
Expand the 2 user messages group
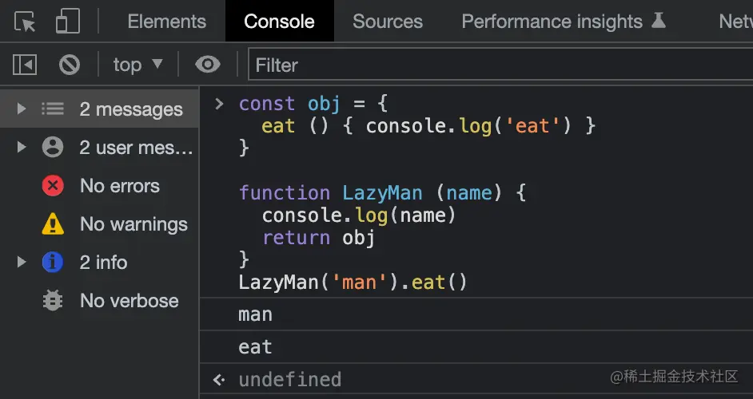coord(22,148)
